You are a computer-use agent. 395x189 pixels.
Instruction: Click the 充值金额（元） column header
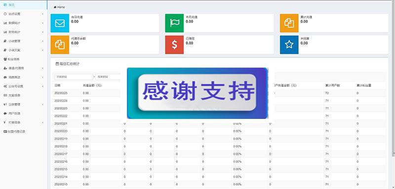[x=92, y=85]
